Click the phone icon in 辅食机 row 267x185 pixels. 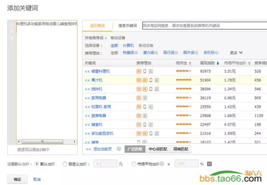pos(145,125)
